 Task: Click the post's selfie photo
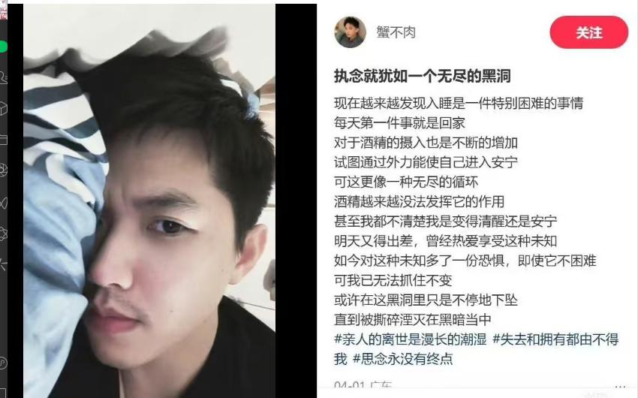coord(149,201)
